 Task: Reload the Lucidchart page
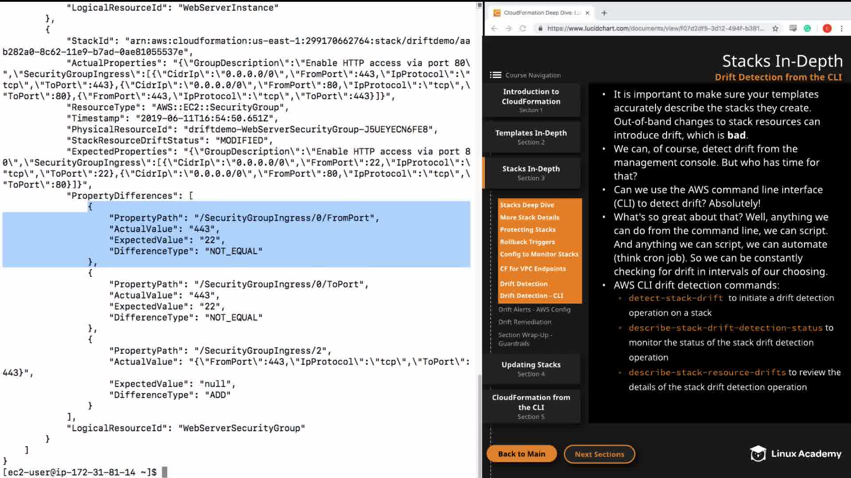[523, 28]
